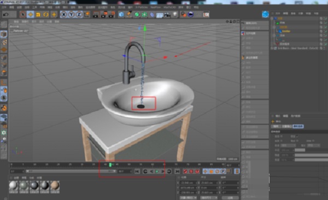Open the RealFlow menu

[156, 7]
